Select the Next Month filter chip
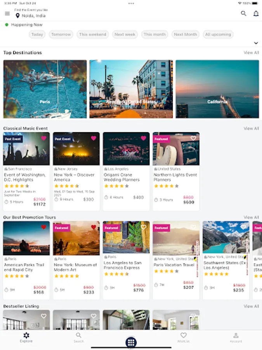 pyautogui.click(x=186, y=34)
